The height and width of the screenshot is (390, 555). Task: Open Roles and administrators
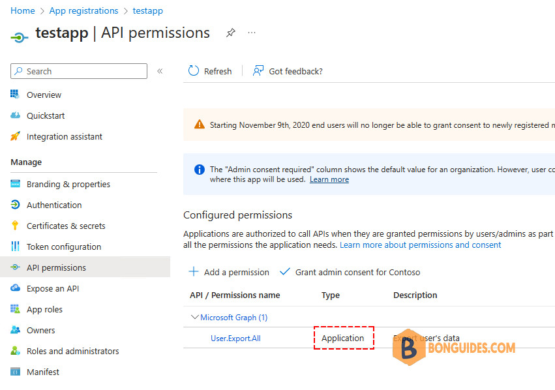click(x=73, y=351)
